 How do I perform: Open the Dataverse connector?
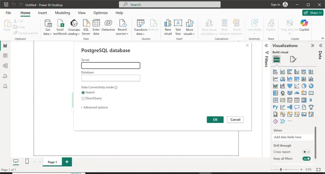tap(108, 26)
